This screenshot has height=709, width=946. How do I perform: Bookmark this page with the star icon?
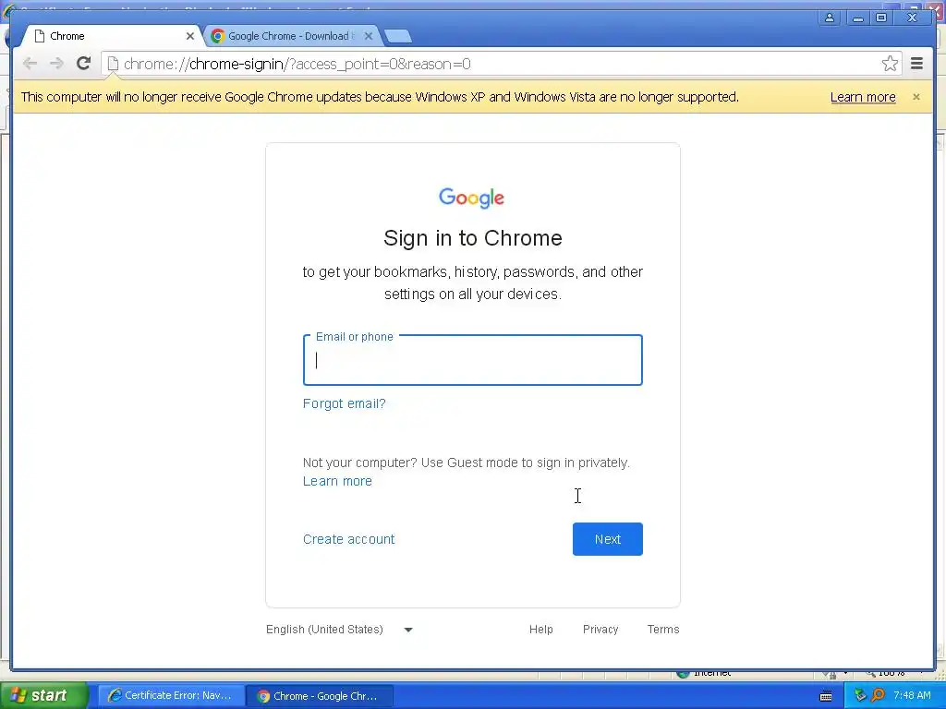(890, 64)
